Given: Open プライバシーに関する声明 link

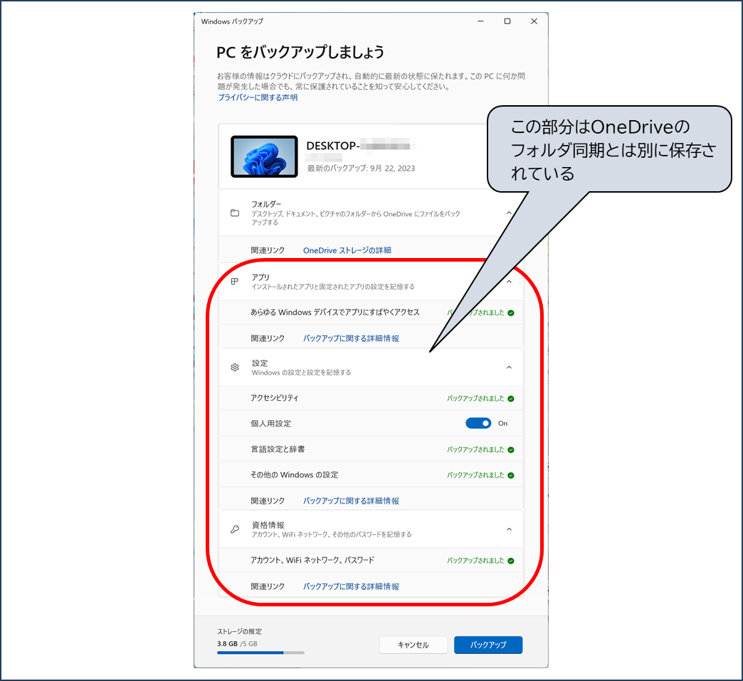Looking at the screenshot, I should pyautogui.click(x=258, y=97).
